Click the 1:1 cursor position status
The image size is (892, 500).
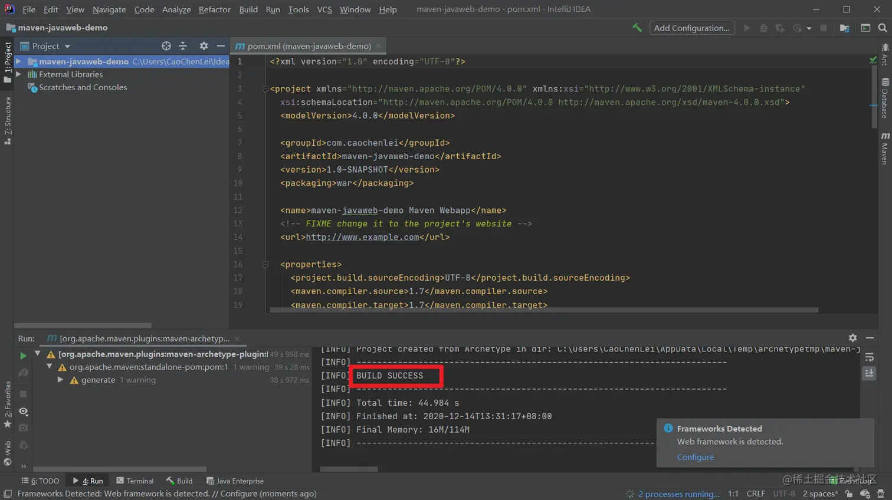(x=733, y=494)
